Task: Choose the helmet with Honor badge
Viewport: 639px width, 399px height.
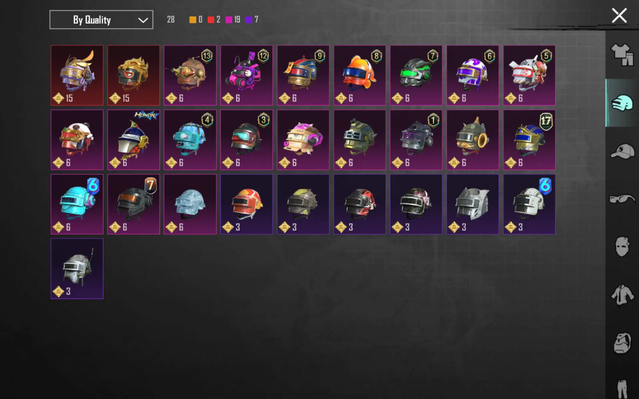Action: coord(133,140)
